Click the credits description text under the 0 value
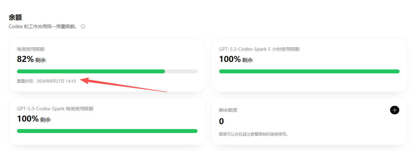416x151 pixels. click(254, 134)
